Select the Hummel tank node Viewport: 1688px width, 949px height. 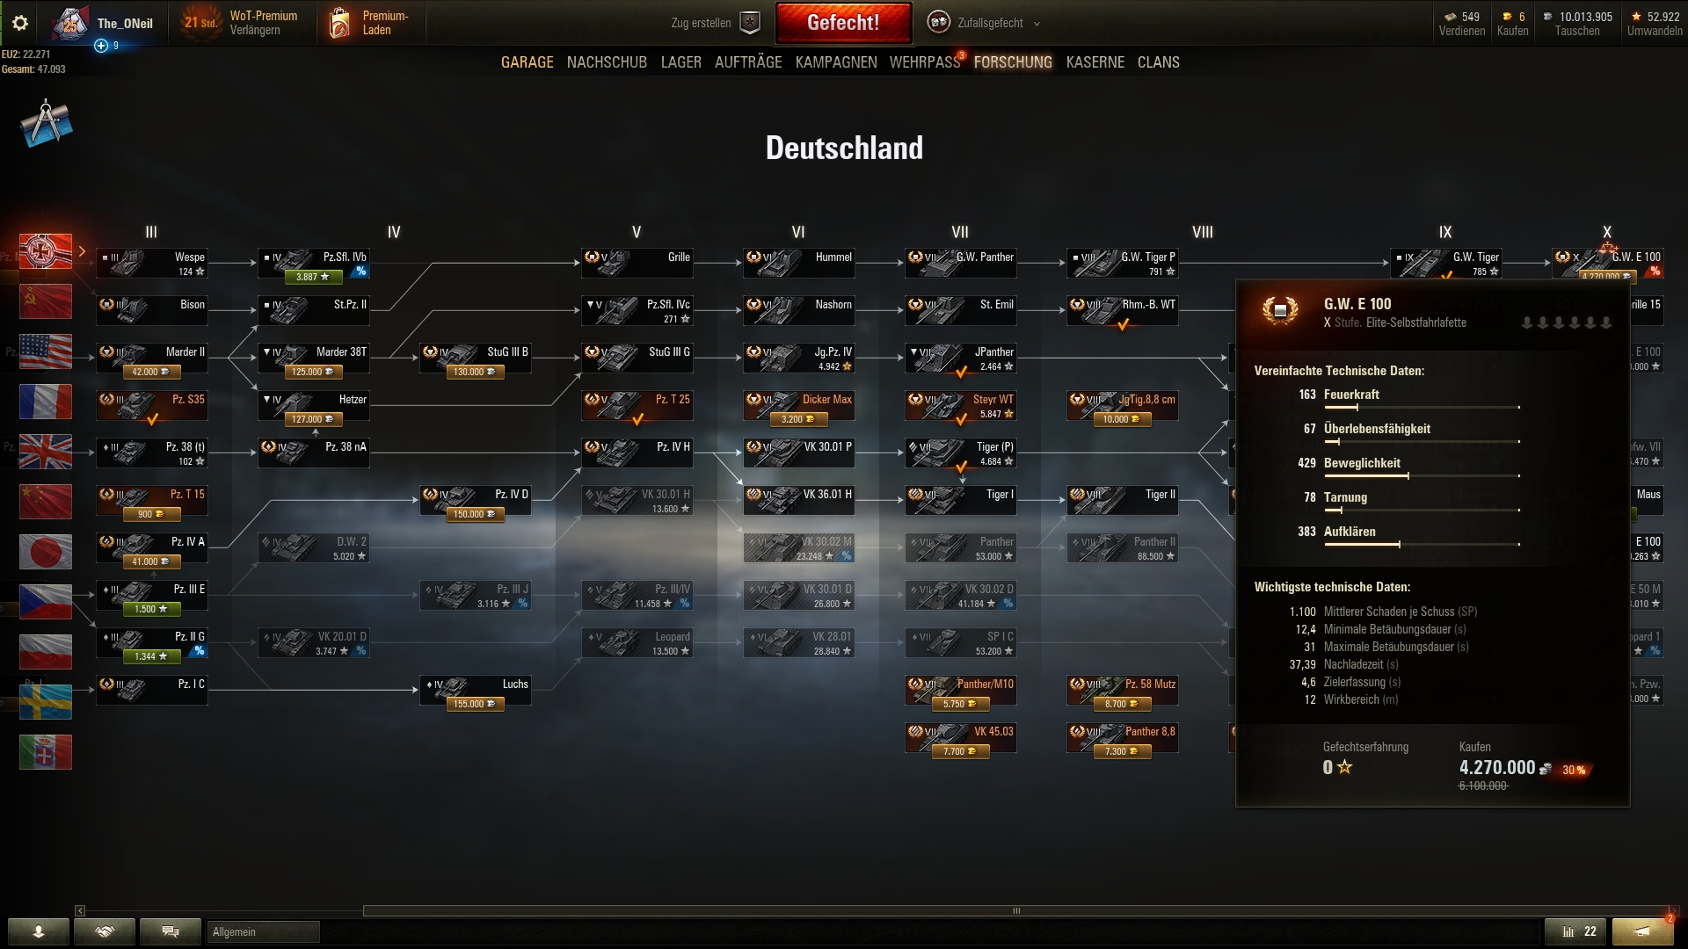click(x=798, y=264)
